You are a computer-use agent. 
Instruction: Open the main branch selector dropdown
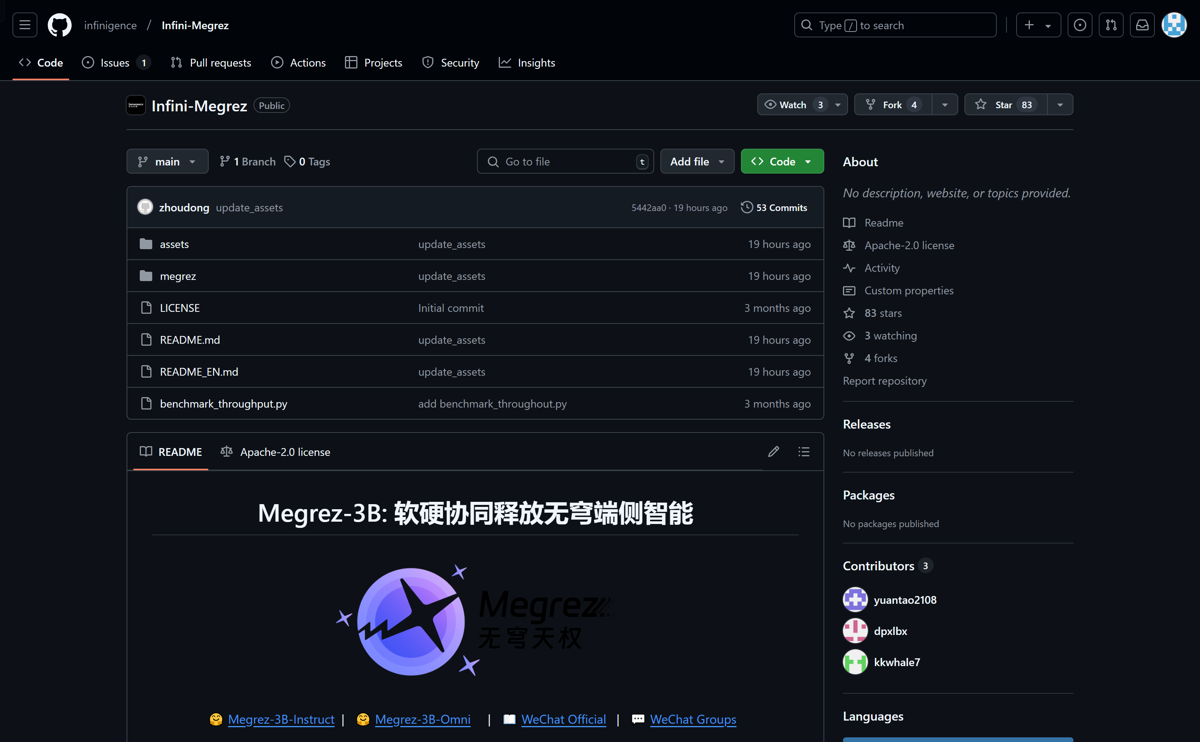coord(167,162)
